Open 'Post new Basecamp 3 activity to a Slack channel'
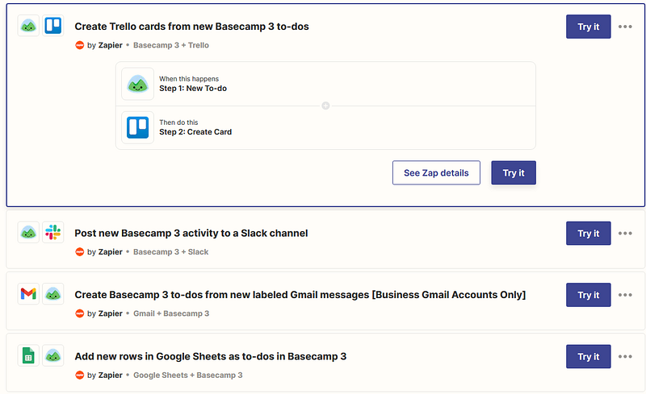 pos(191,233)
